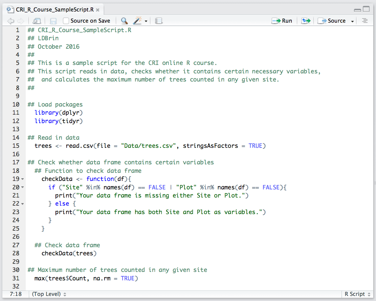Click line number 15 in the gutter
Viewport: 376px width, 301px height.
[x=16, y=145]
